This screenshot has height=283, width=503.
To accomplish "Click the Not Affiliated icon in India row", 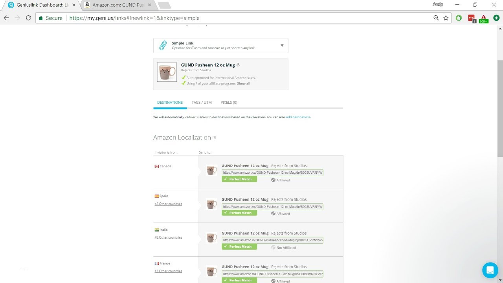I will pyautogui.click(x=273, y=247).
